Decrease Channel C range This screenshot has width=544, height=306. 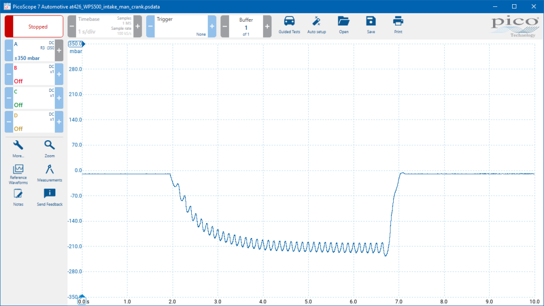click(9, 98)
